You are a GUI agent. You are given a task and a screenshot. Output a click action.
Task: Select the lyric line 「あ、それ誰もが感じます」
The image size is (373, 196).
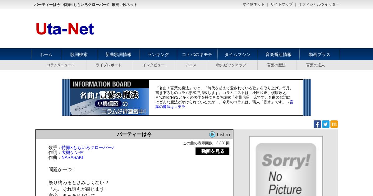tap(78, 189)
